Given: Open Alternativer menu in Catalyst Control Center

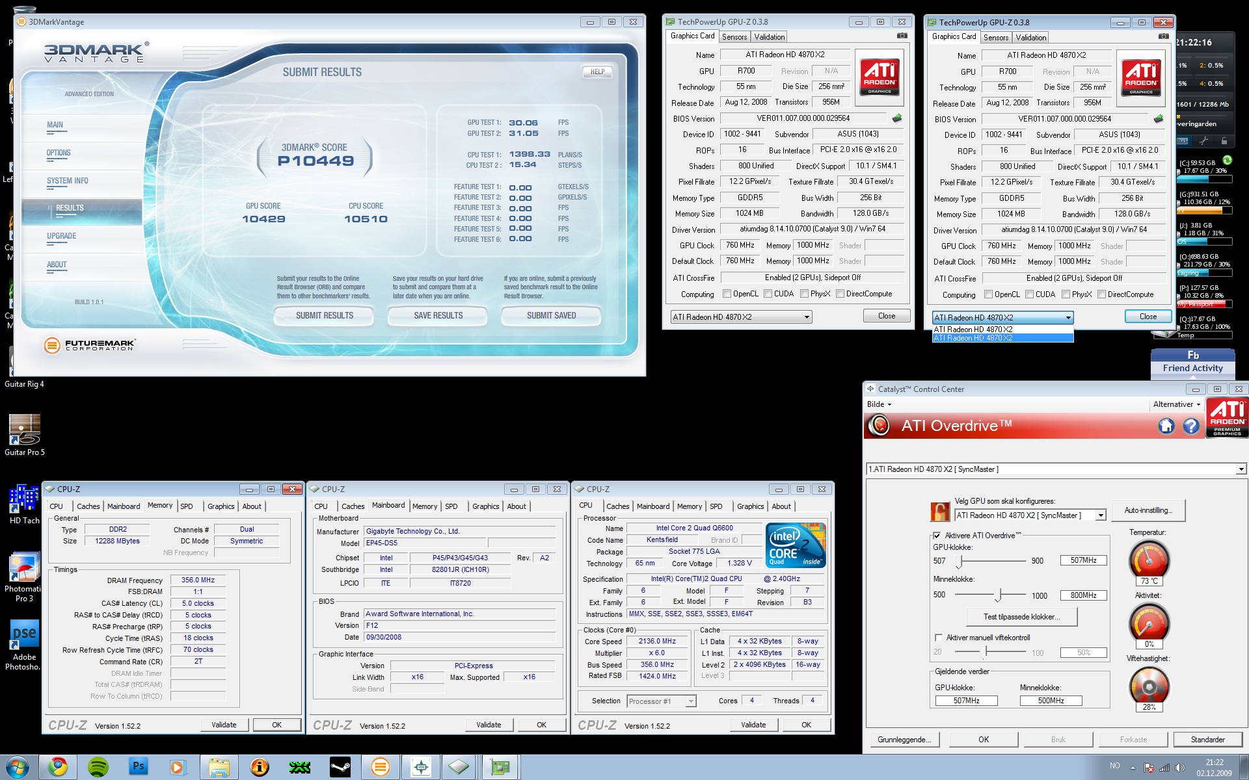Looking at the screenshot, I should click(x=1177, y=404).
